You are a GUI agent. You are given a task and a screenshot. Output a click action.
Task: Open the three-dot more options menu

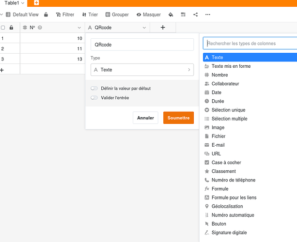point(208,15)
